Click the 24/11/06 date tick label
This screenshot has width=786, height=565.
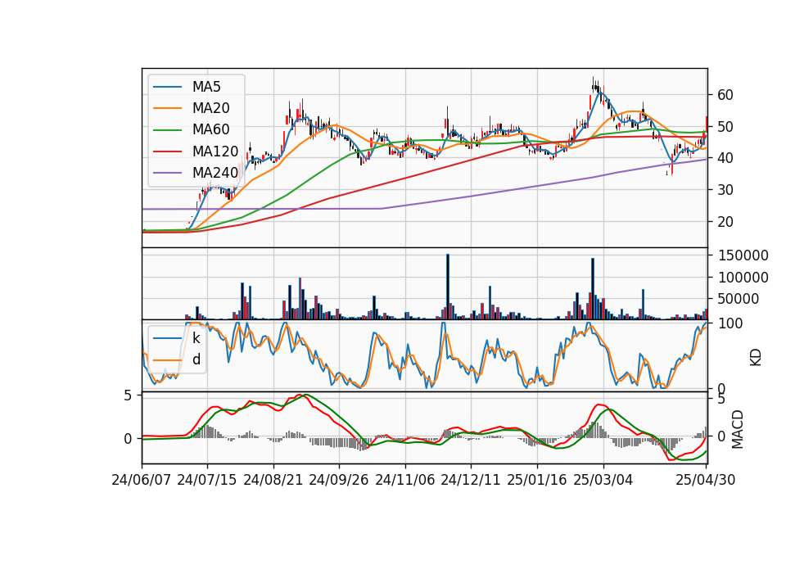click(x=405, y=480)
